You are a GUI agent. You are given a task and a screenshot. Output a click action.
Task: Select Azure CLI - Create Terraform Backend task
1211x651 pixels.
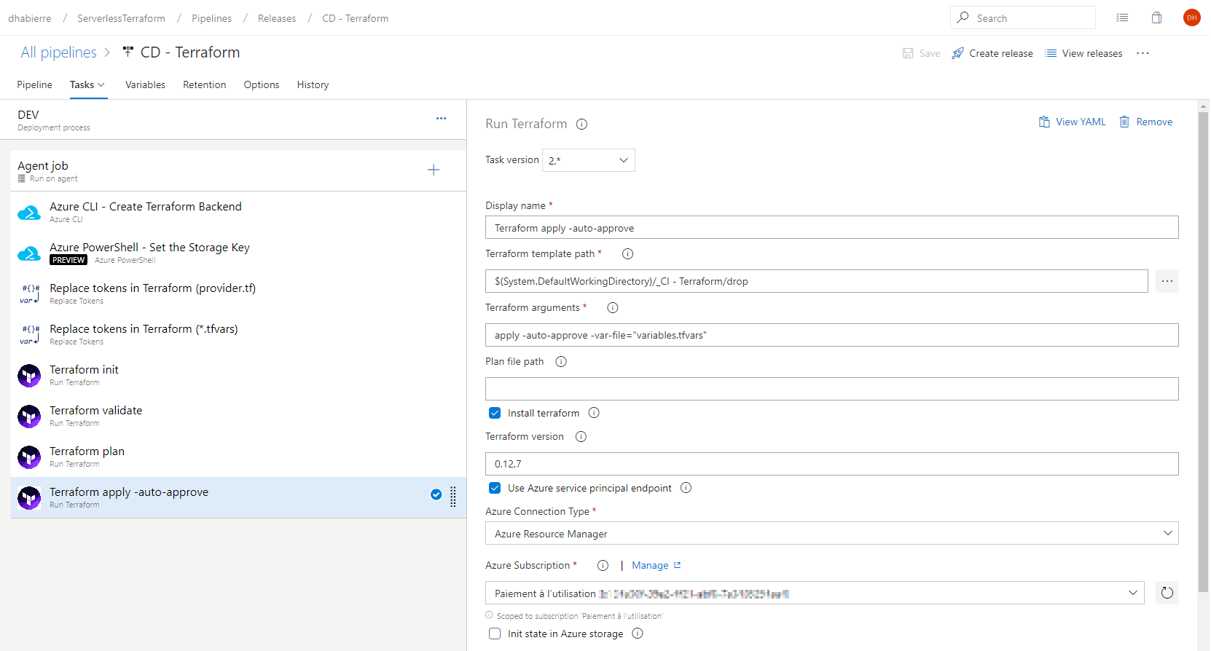(x=238, y=212)
